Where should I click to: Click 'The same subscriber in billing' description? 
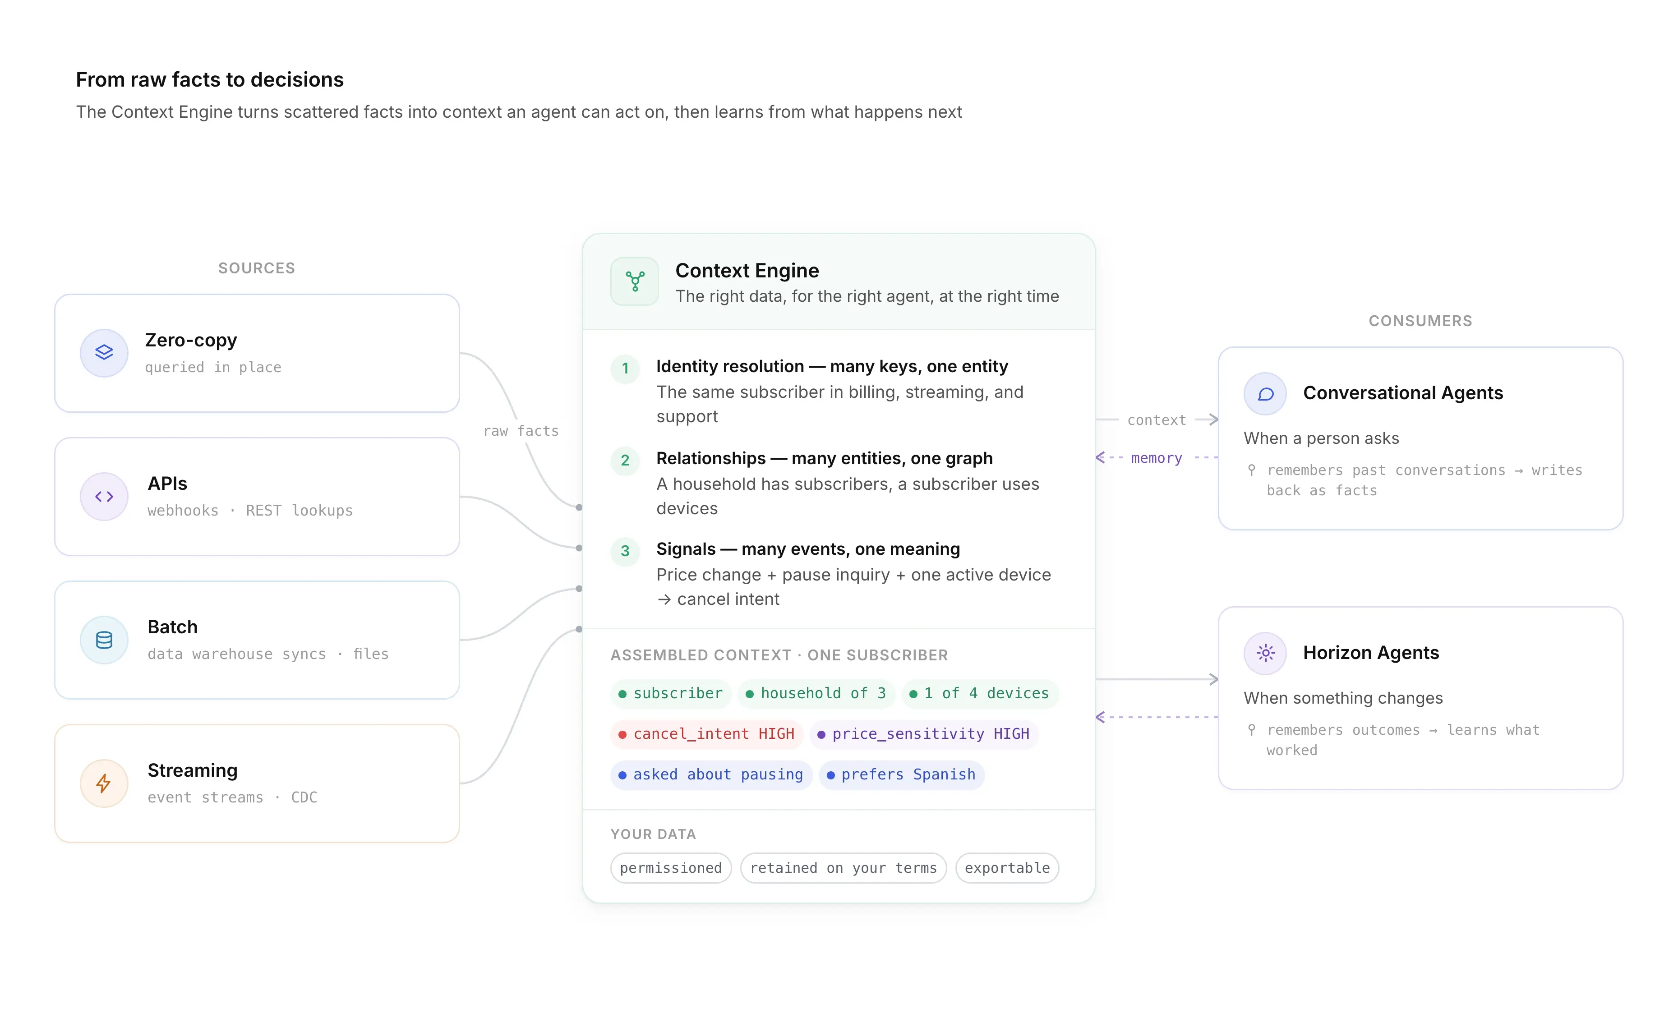840,405
